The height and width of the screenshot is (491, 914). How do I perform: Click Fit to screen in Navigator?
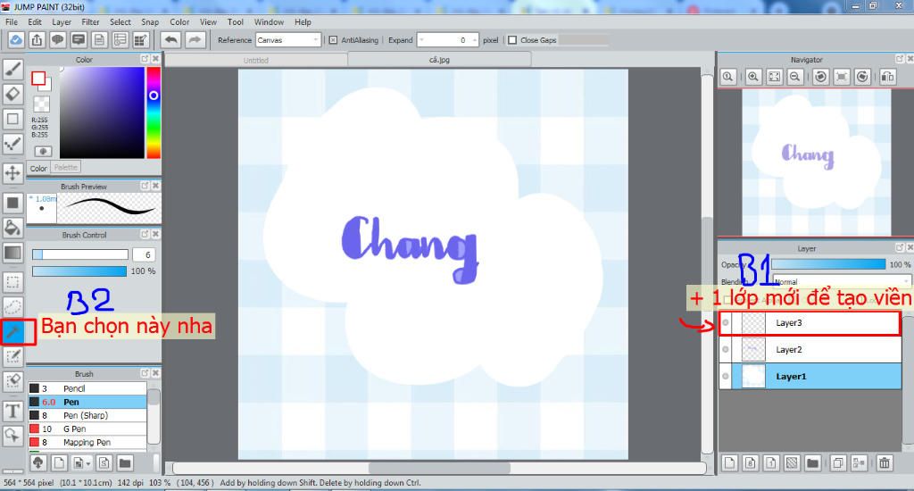774,77
